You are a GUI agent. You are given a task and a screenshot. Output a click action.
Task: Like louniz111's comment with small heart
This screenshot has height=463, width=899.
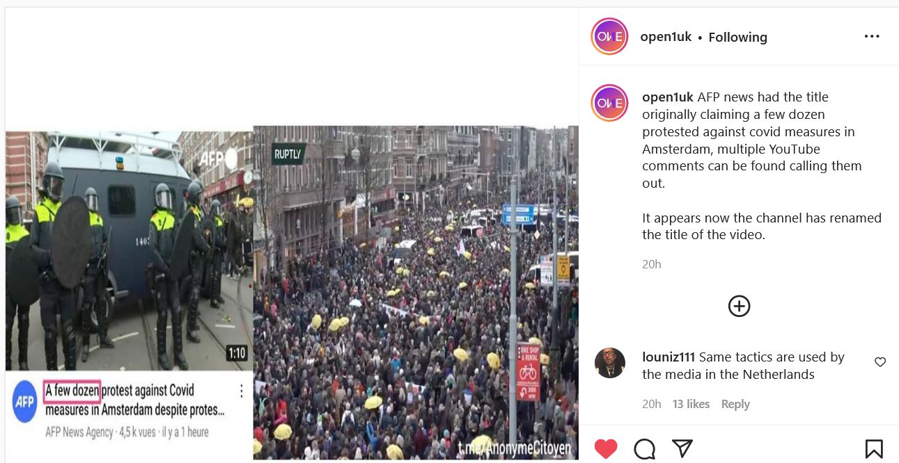pyautogui.click(x=880, y=362)
